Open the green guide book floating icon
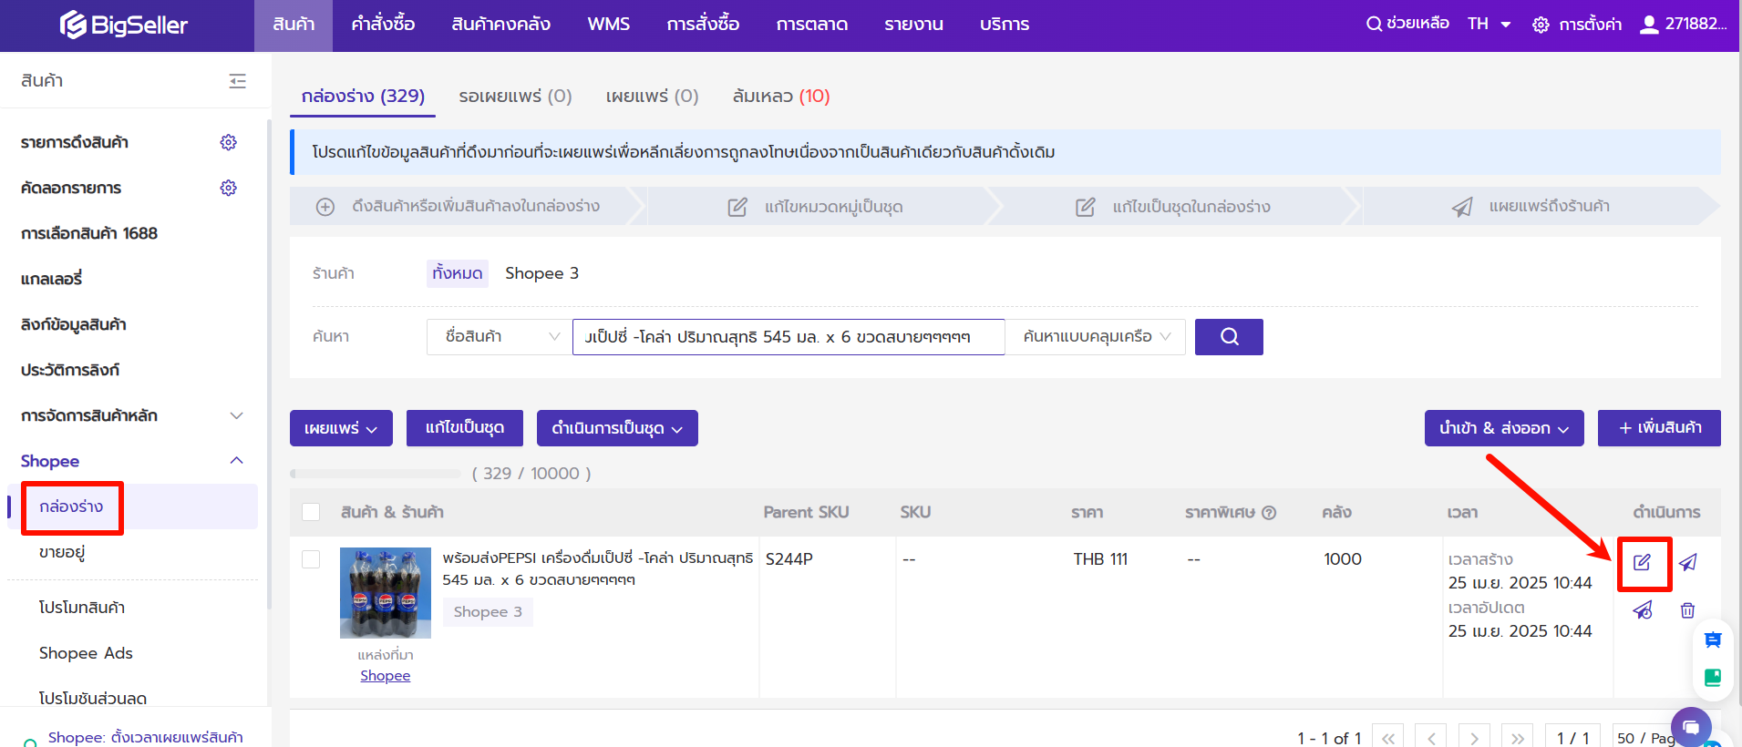This screenshot has width=1742, height=747. tap(1713, 678)
